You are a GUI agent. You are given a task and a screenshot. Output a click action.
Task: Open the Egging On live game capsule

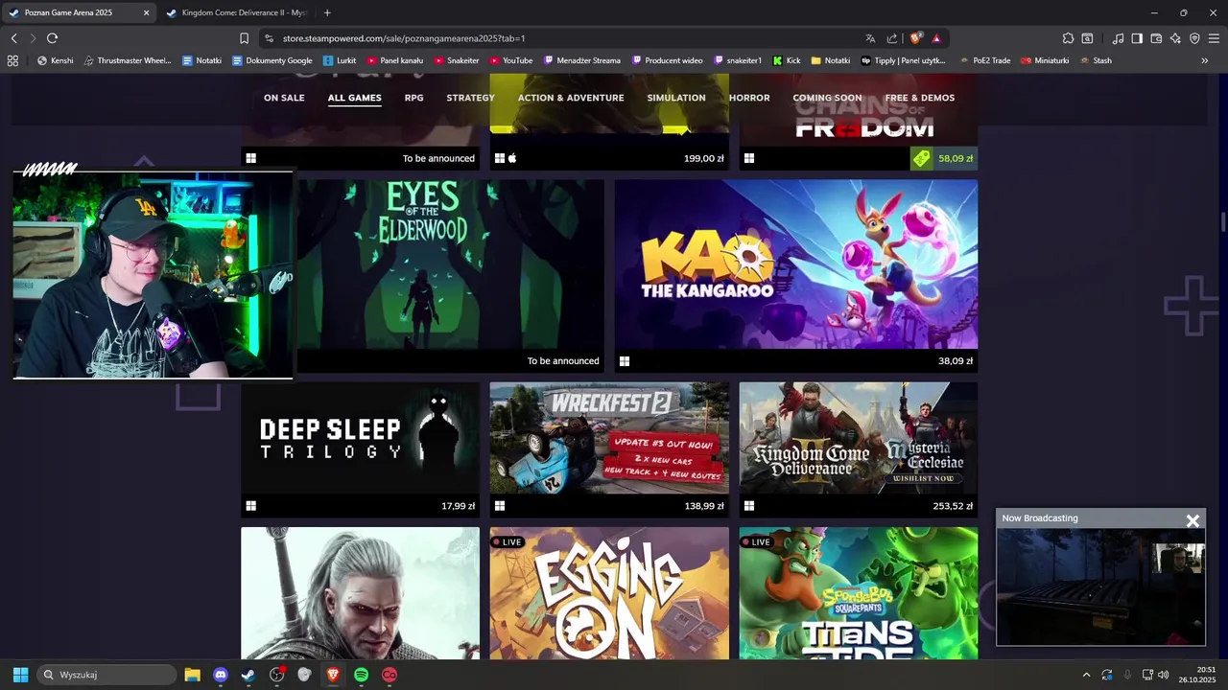click(x=609, y=593)
